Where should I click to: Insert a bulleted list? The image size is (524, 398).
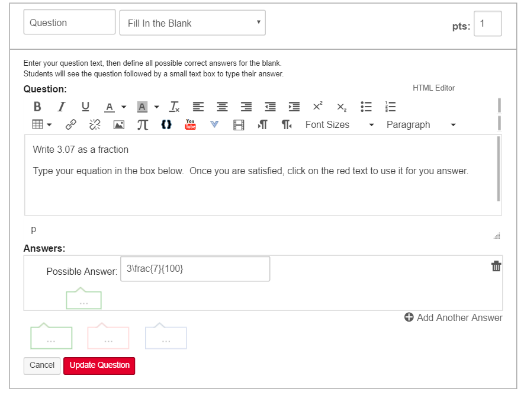click(367, 107)
